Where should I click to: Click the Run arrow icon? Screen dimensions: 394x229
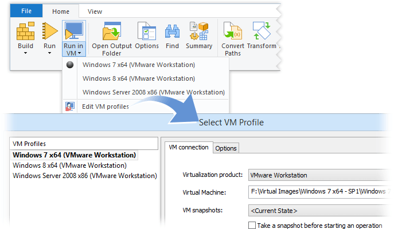[x=50, y=31]
